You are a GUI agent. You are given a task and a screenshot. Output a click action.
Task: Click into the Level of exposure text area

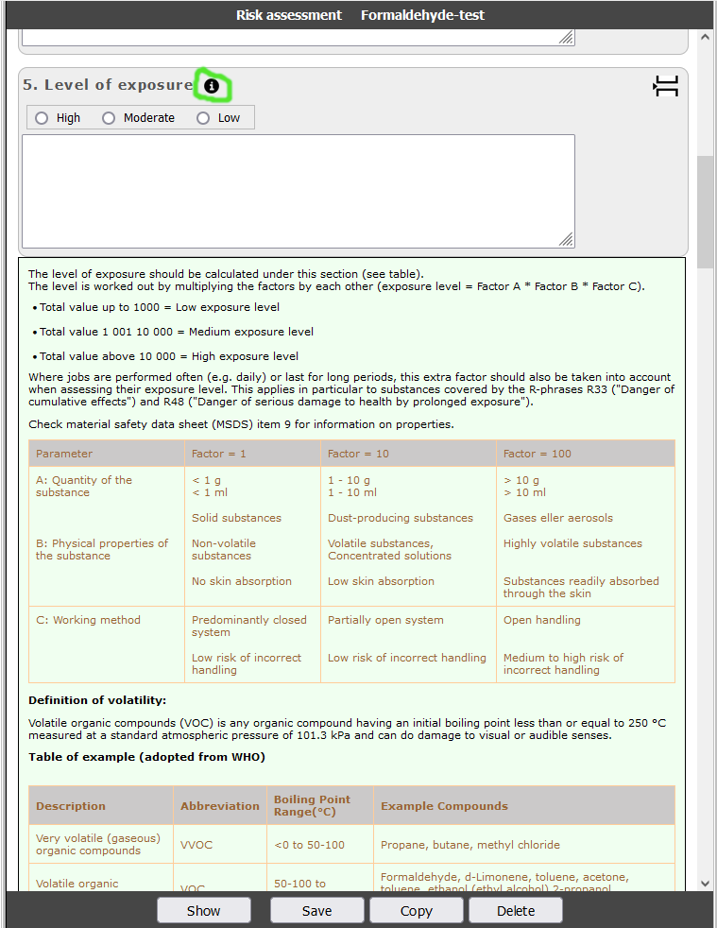[x=299, y=191]
